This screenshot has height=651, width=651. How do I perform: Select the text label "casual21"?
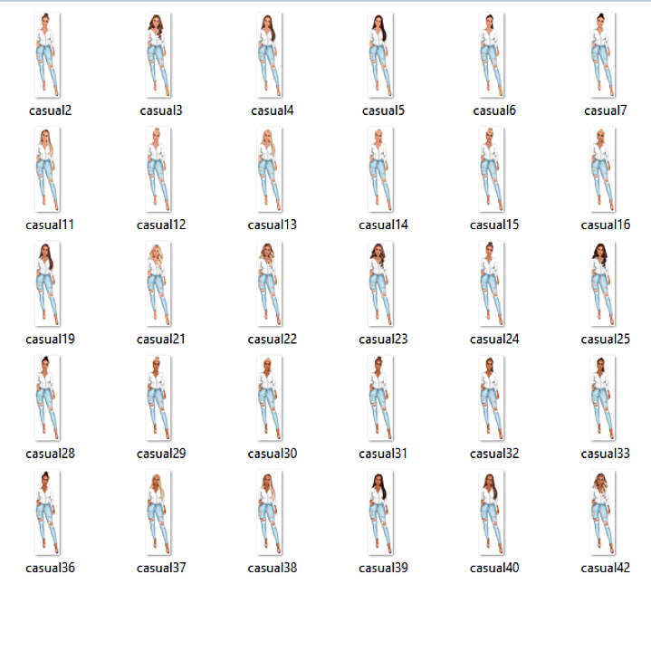click(x=161, y=340)
